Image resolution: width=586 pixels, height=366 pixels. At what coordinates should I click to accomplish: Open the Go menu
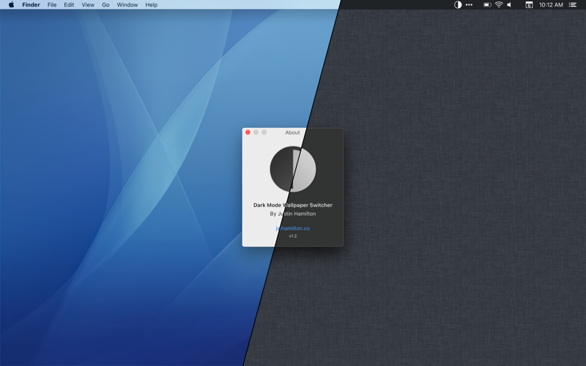tap(105, 5)
